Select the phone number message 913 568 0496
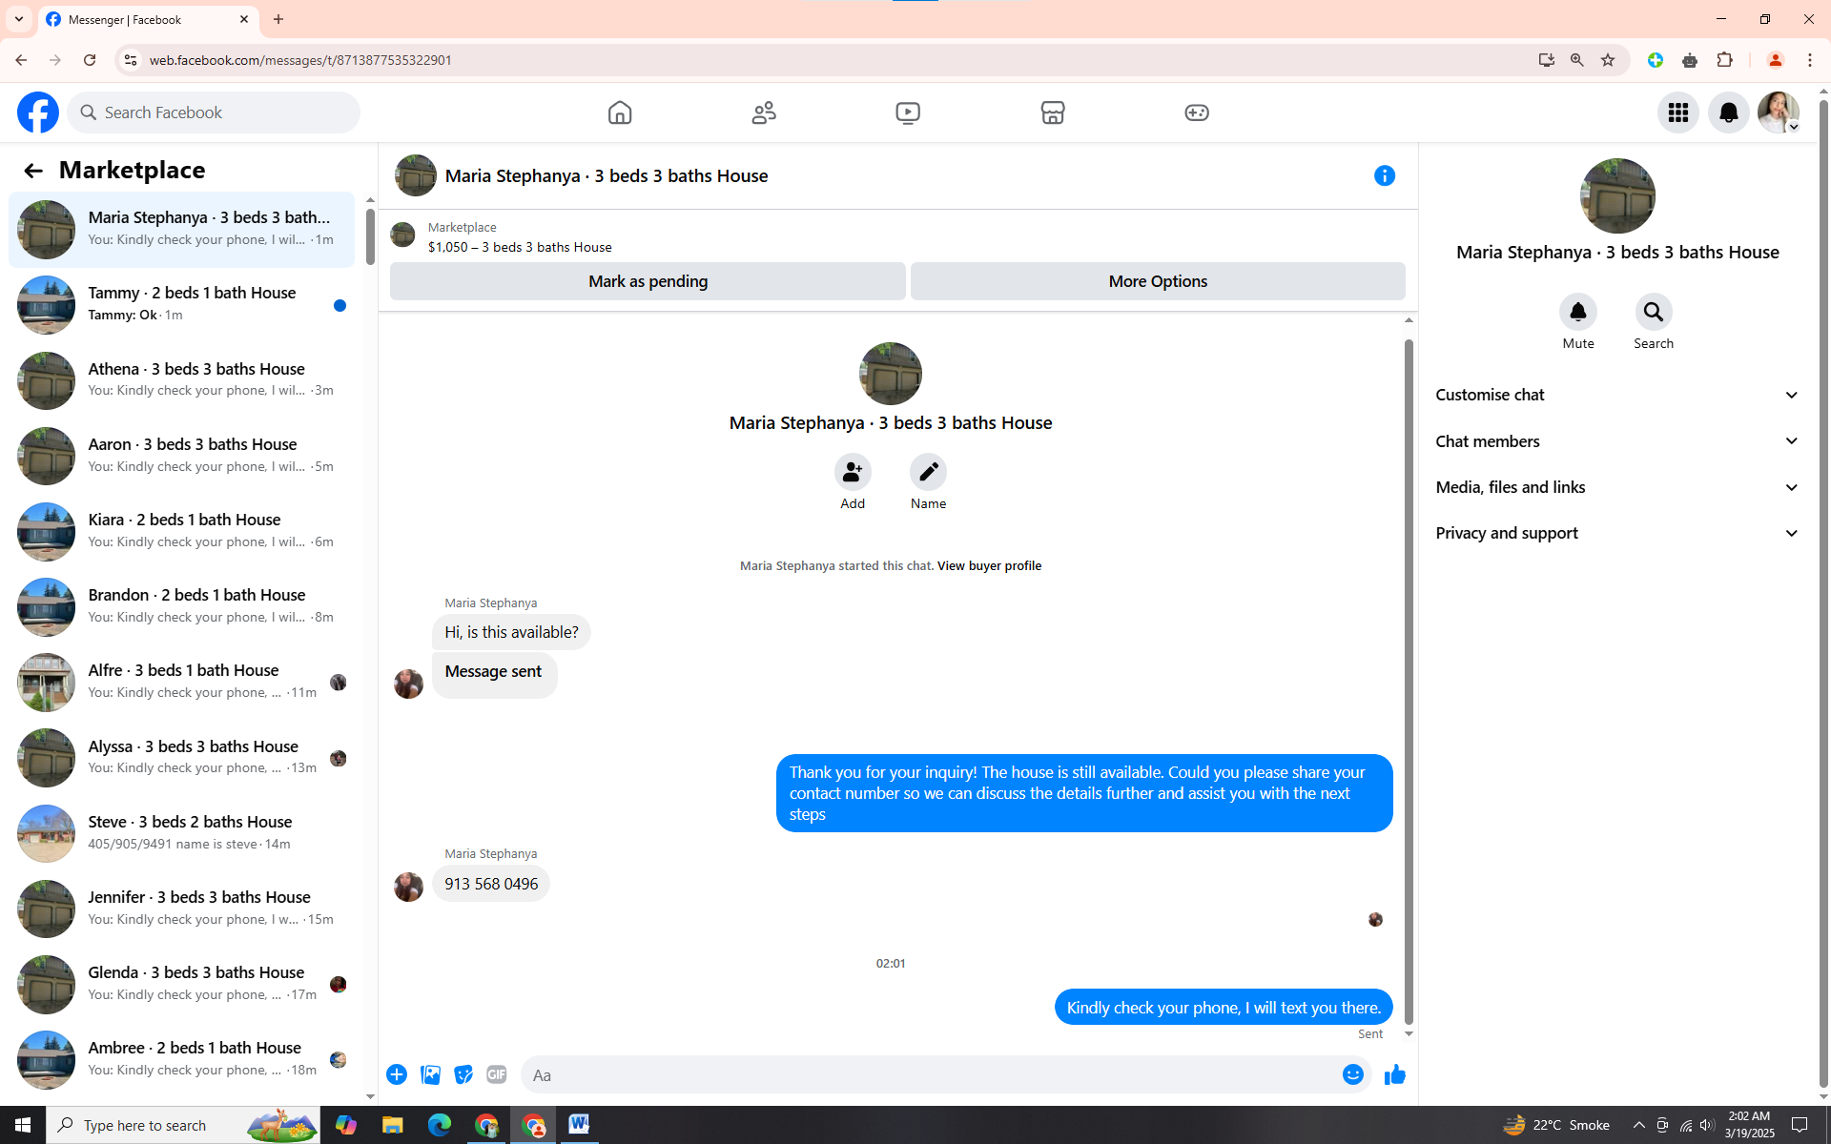Screen dimensions: 1831x1144 (x=491, y=884)
